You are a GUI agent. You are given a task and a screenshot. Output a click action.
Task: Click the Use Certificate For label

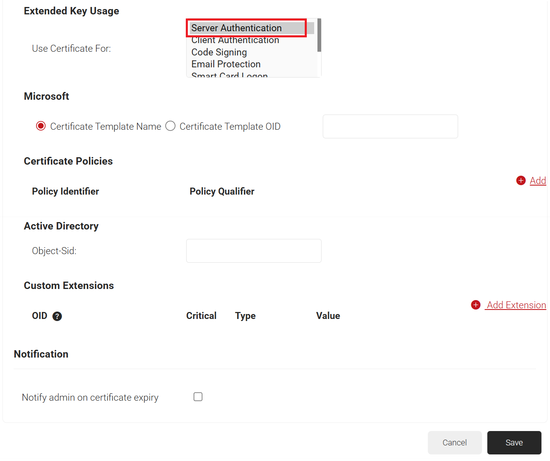(x=71, y=48)
